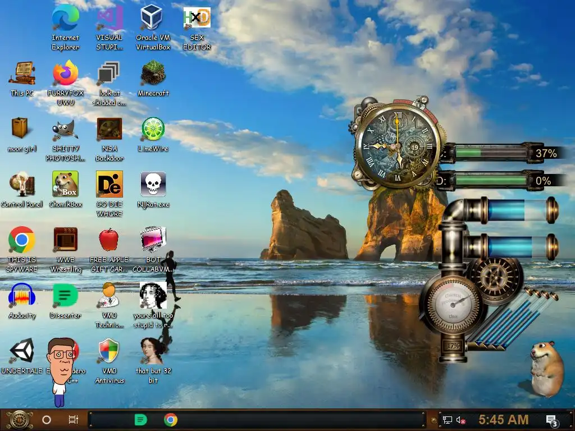Screen dimensions: 575x431
Task: Open the HxD hex editor desktop icon
Action: tap(197, 17)
